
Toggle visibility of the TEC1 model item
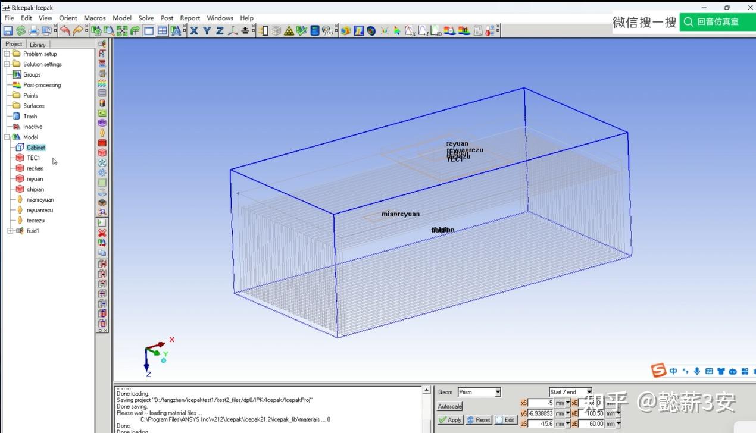coord(20,158)
